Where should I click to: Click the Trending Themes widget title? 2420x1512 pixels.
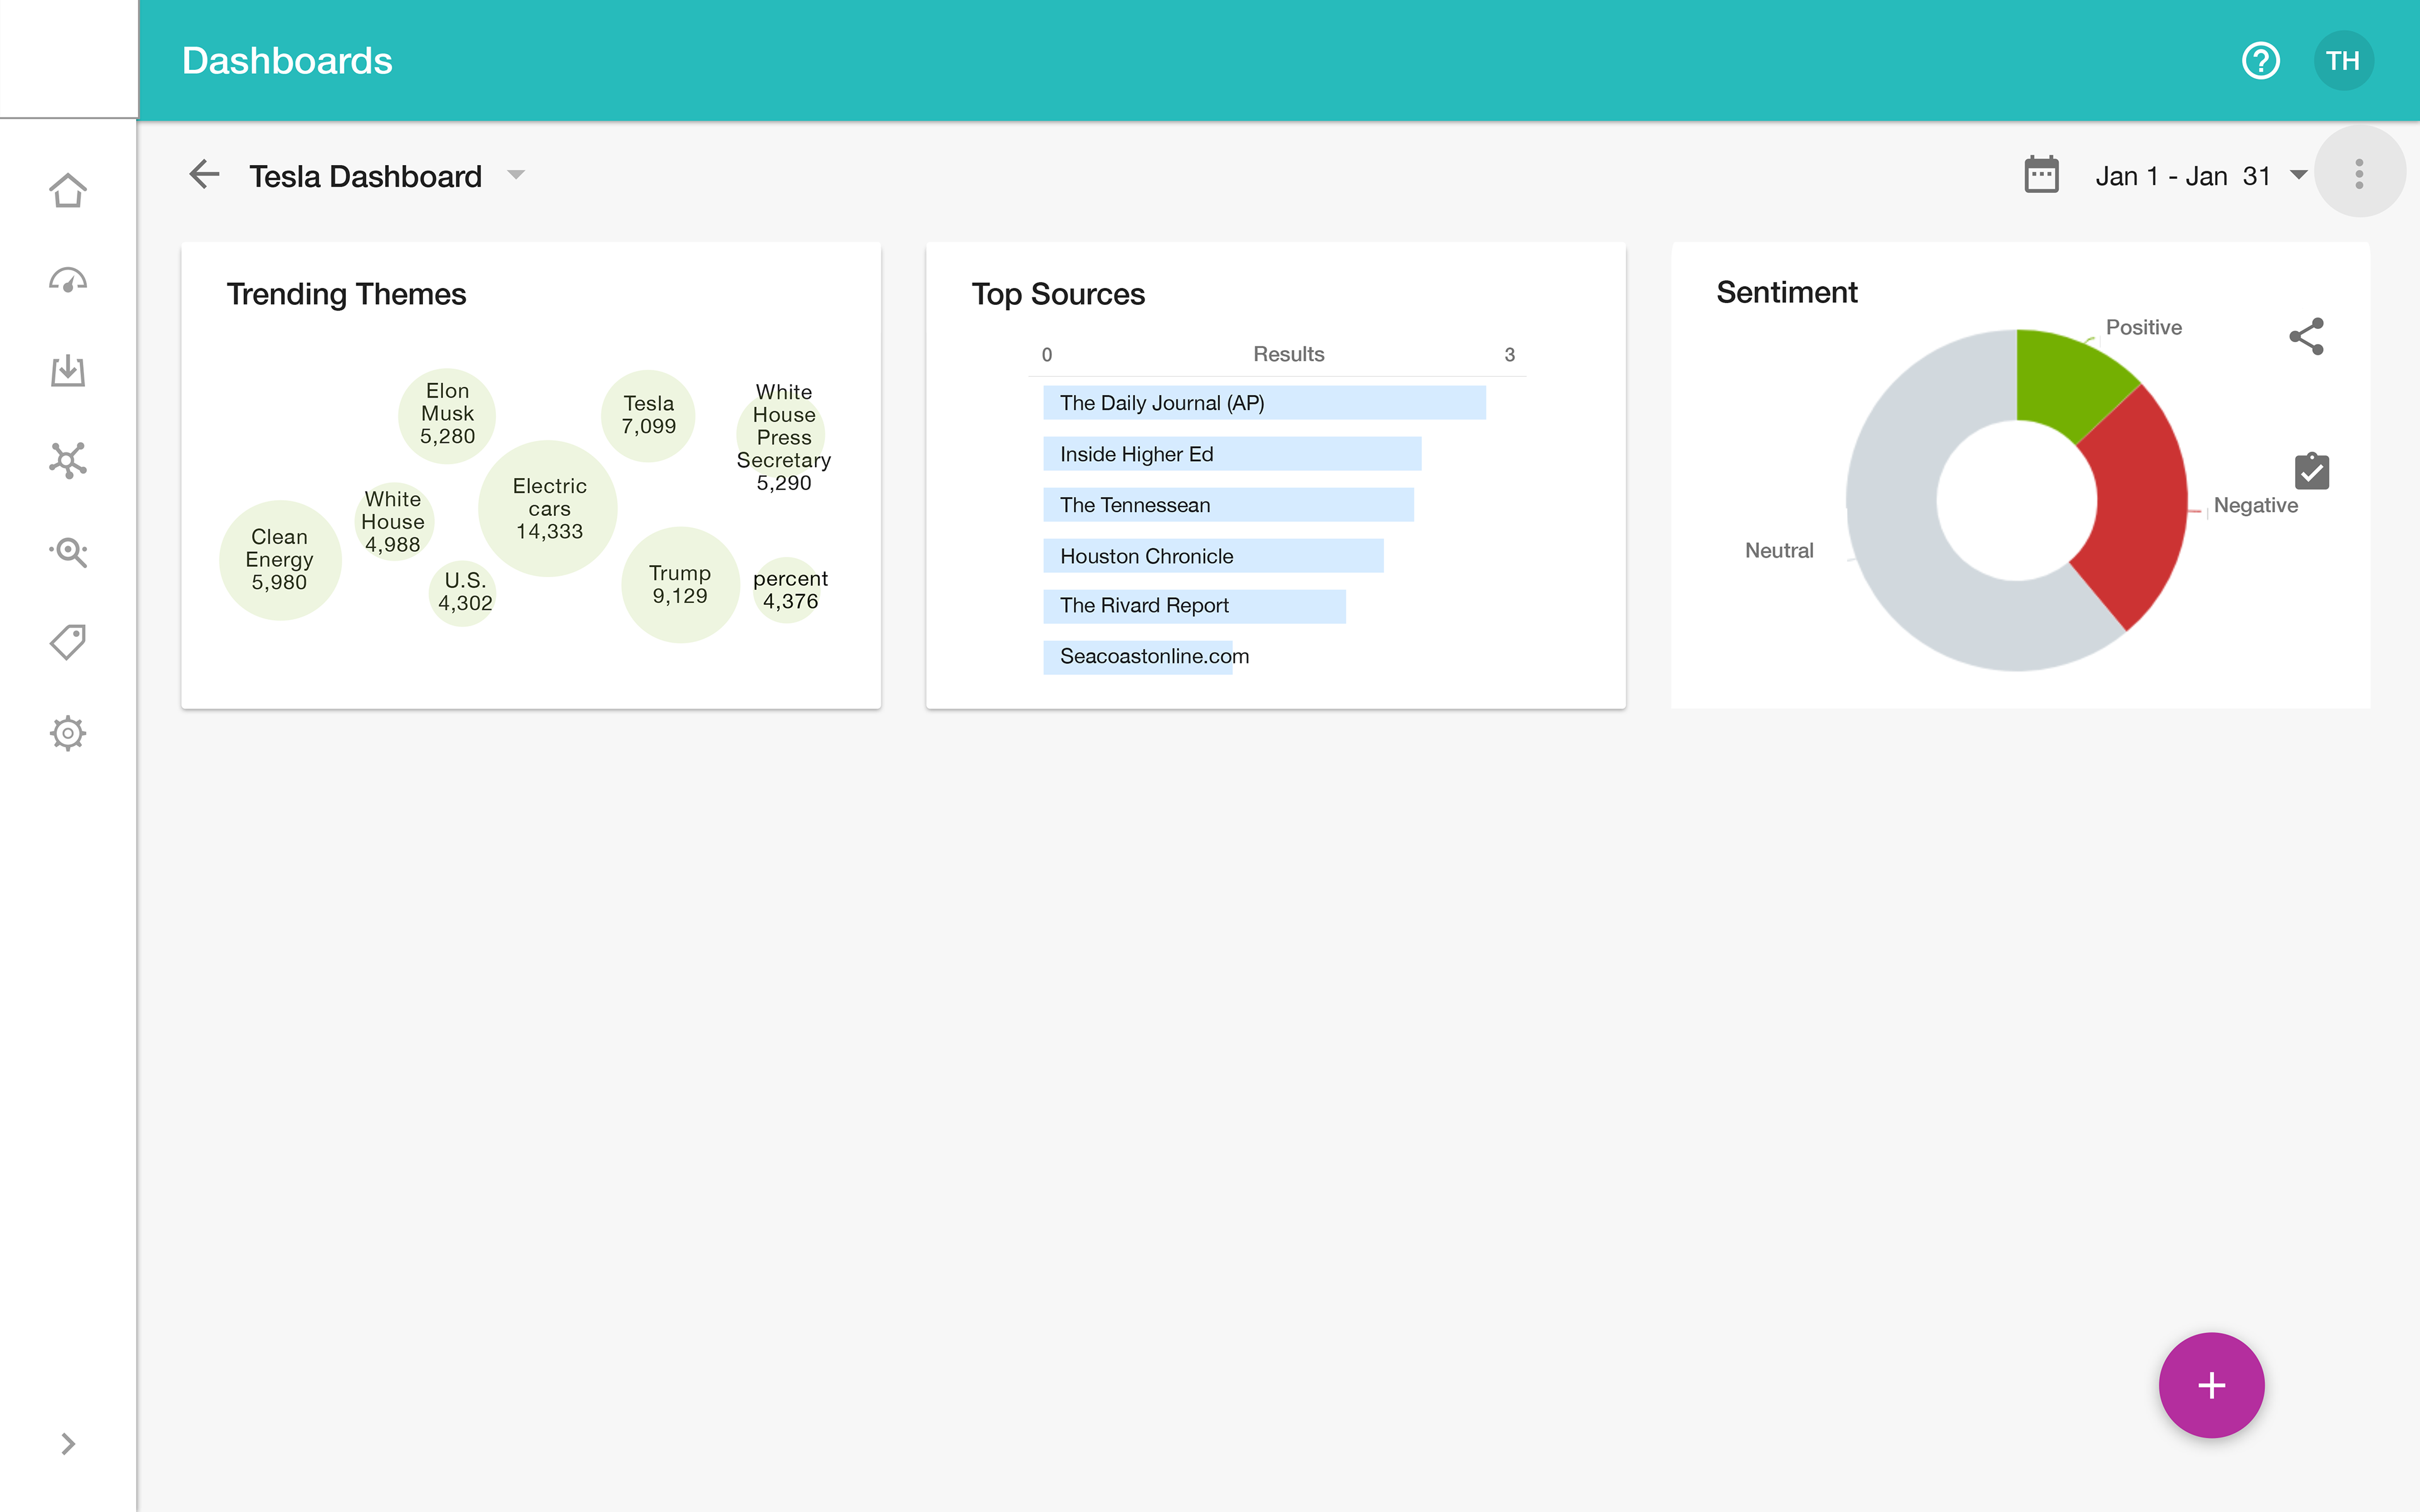[346, 294]
